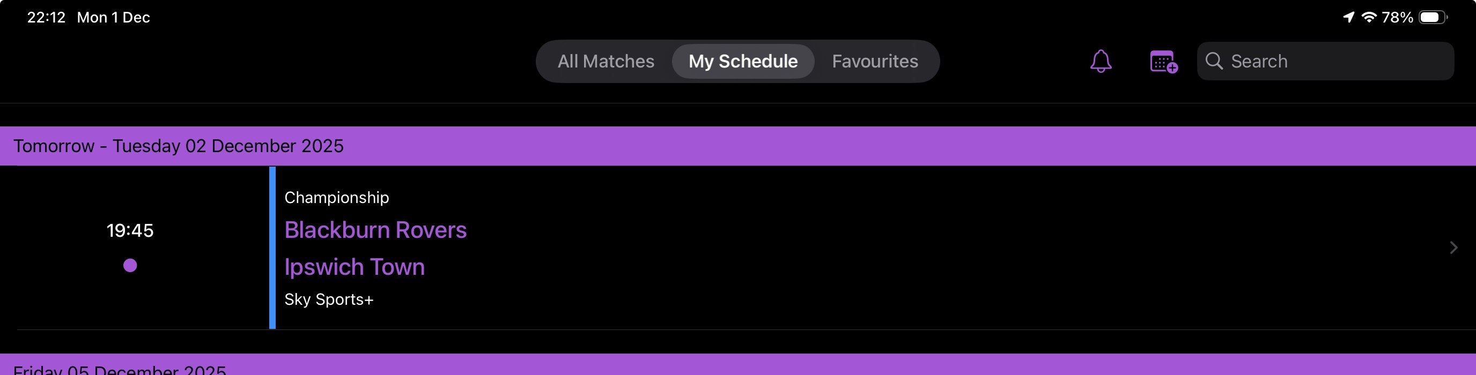Open match details via right chevron
This screenshot has height=375, width=1476.
point(1453,247)
